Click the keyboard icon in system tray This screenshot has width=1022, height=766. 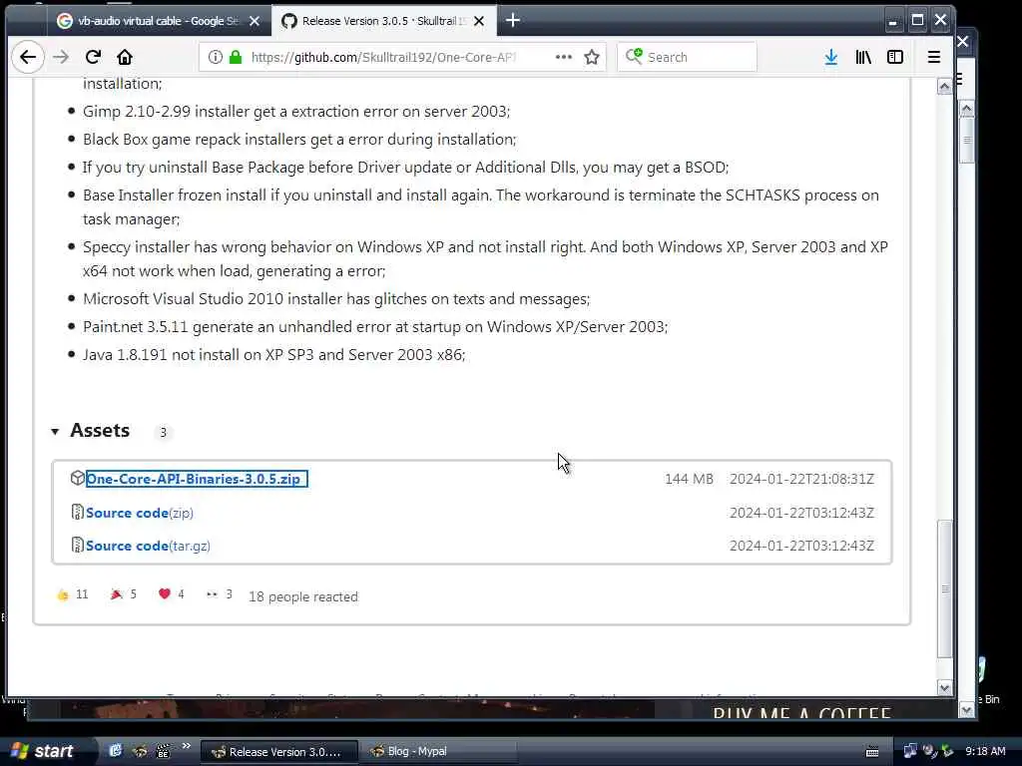pyautogui.click(x=872, y=752)
